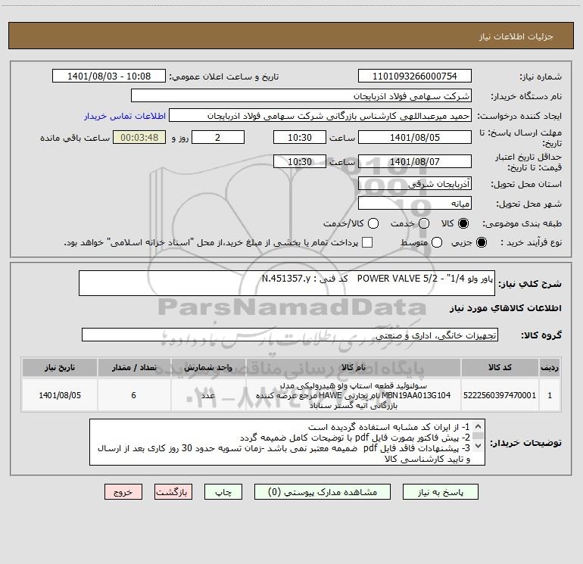Click the شرح کلی نیاز description box
The height and width of the screenshot is (564, 583).
tap(287, 283)
